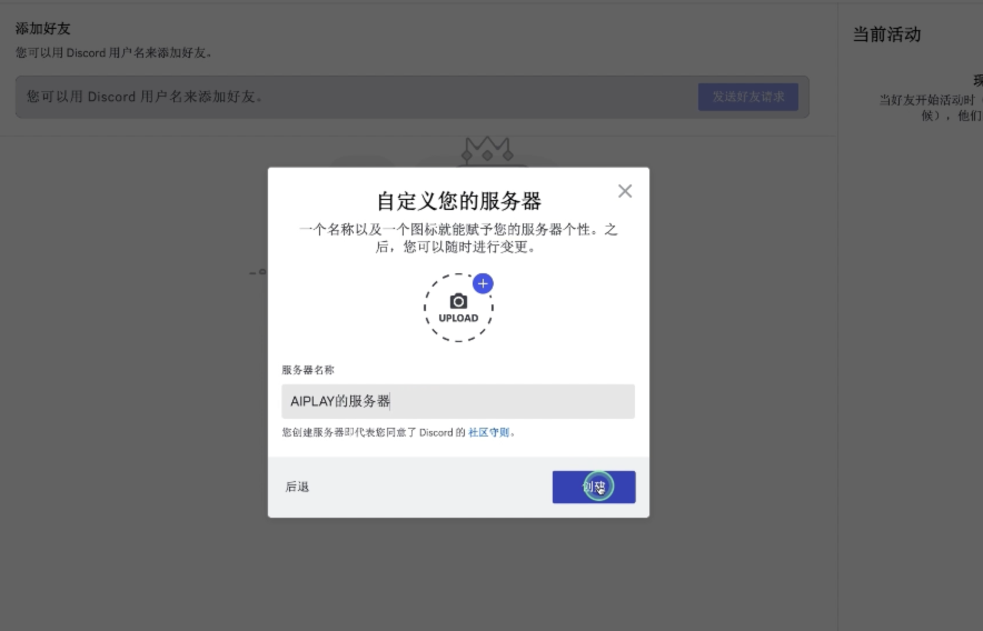Go back with the 后退 button
Image resolution: width=983 pixels, height=631 pixels.
click(x=297, y=487)
